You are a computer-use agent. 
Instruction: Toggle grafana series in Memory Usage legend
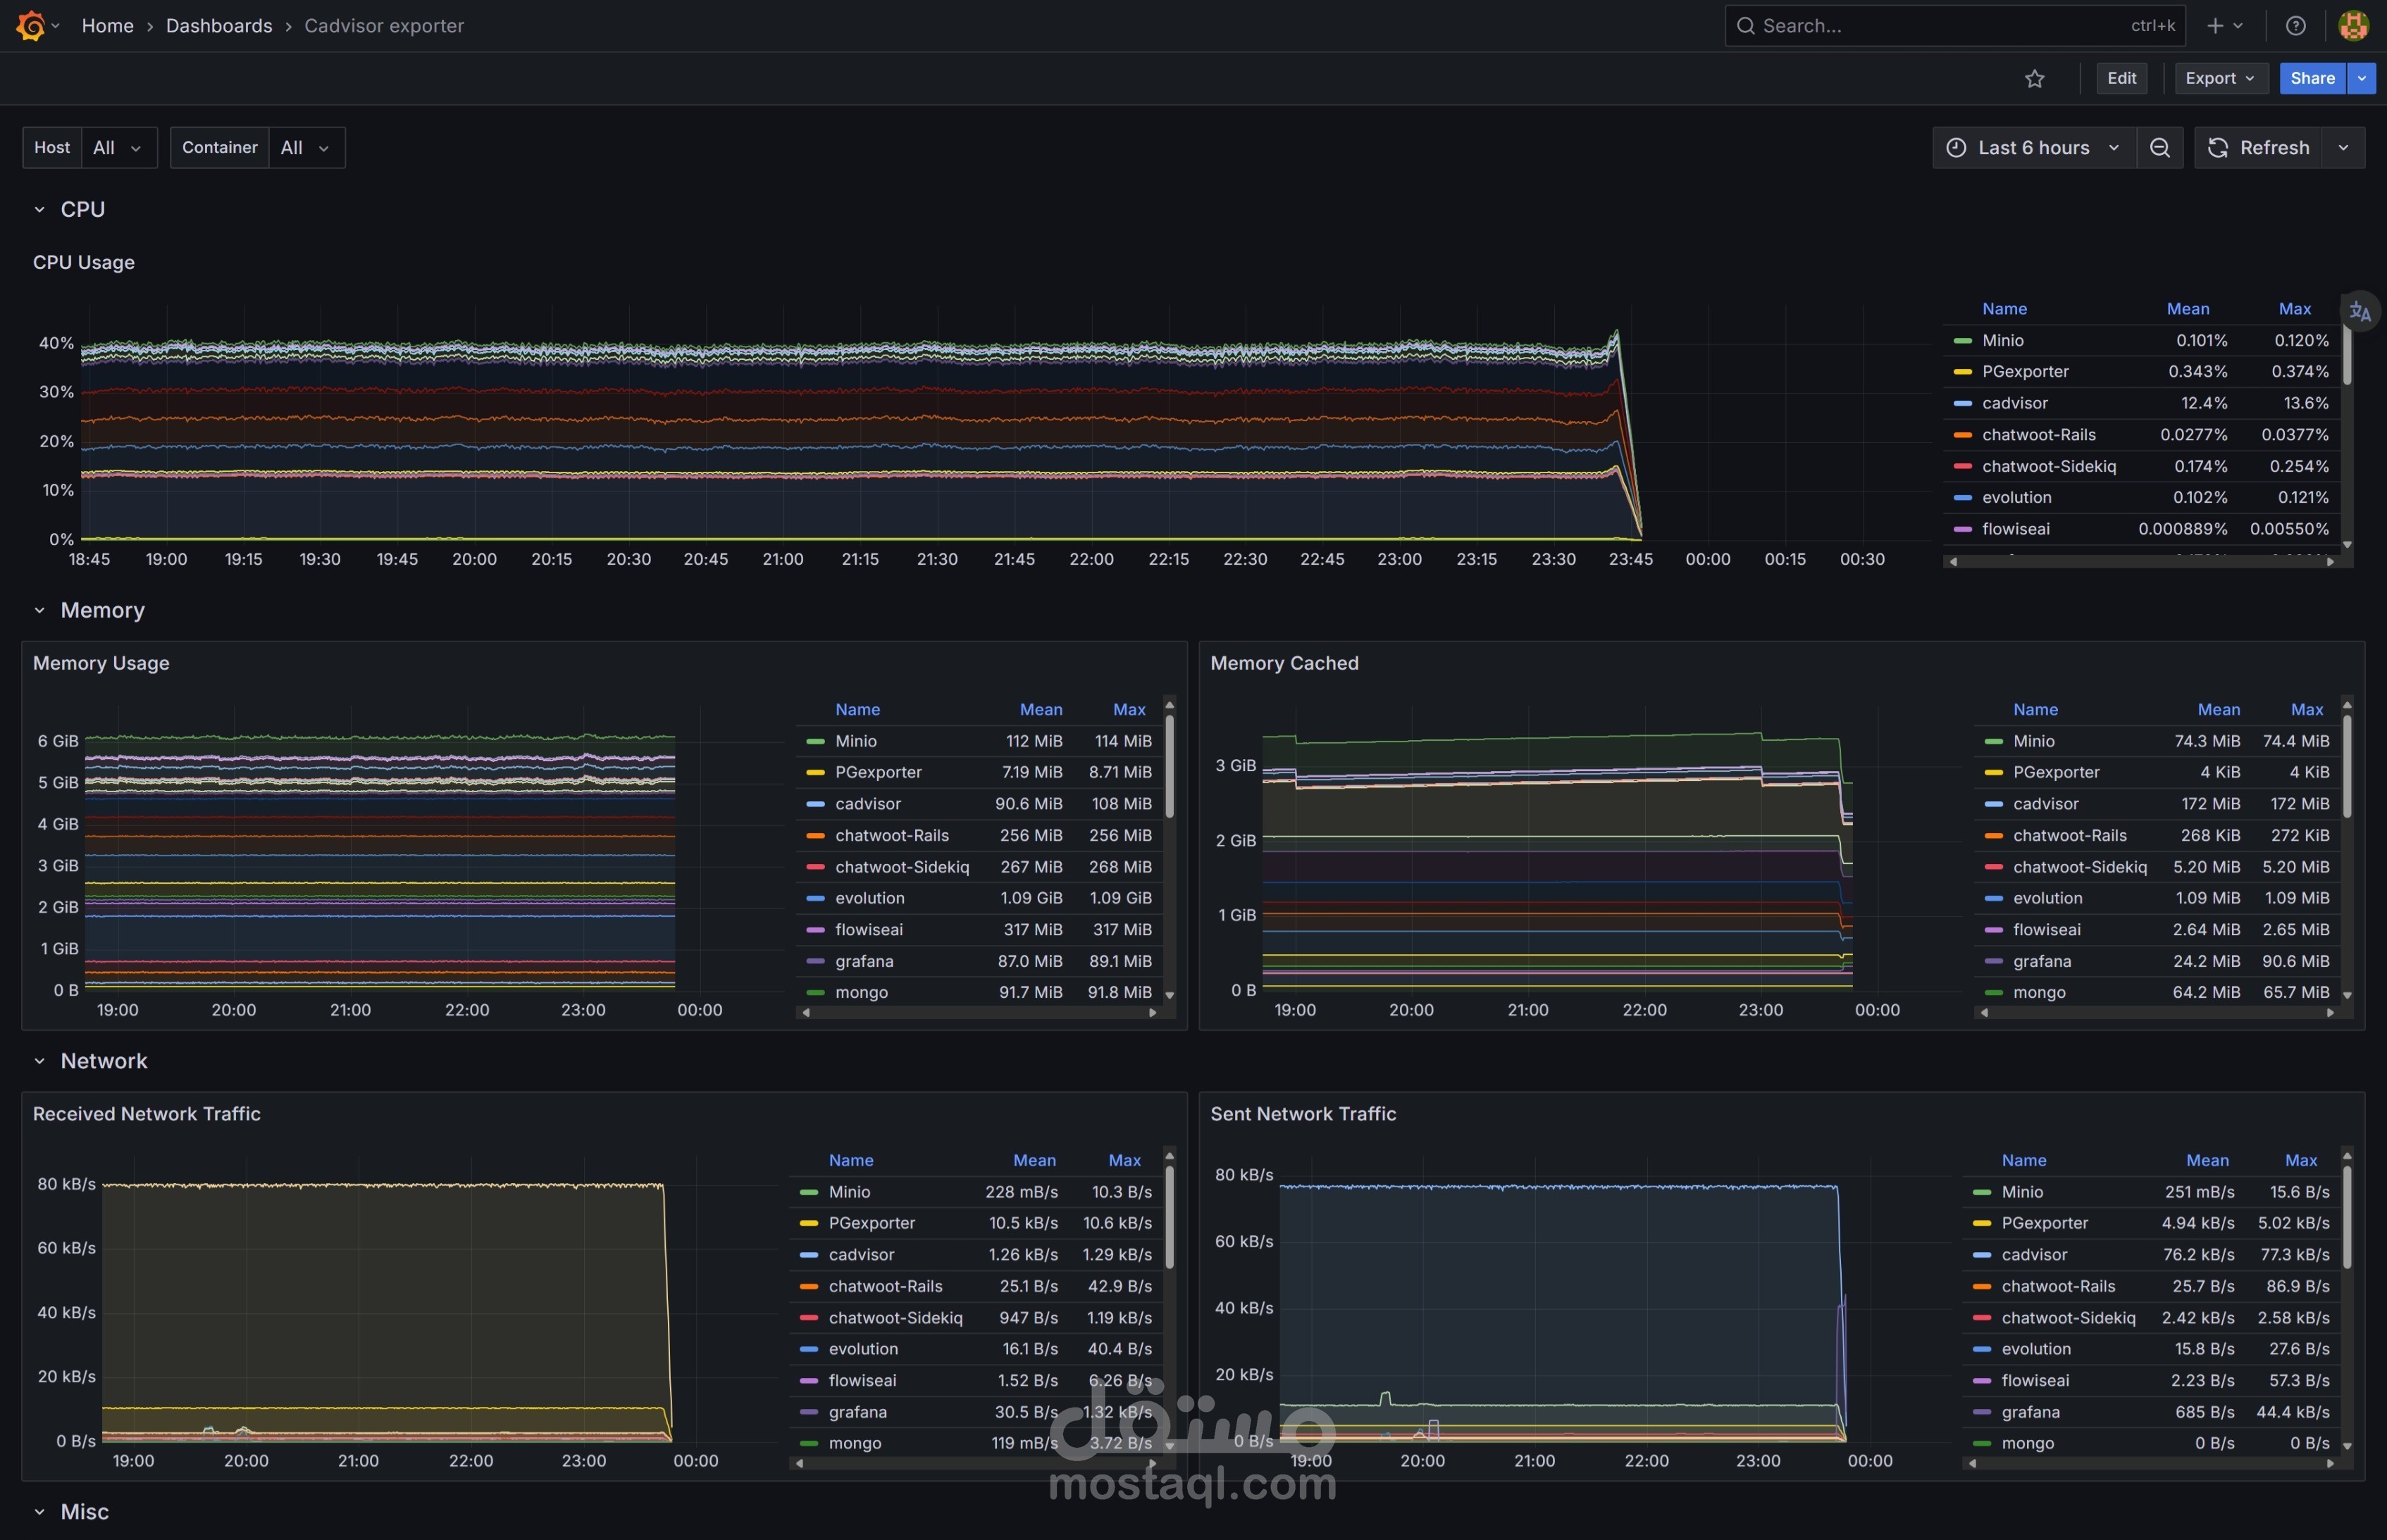[x=864, y=961]
